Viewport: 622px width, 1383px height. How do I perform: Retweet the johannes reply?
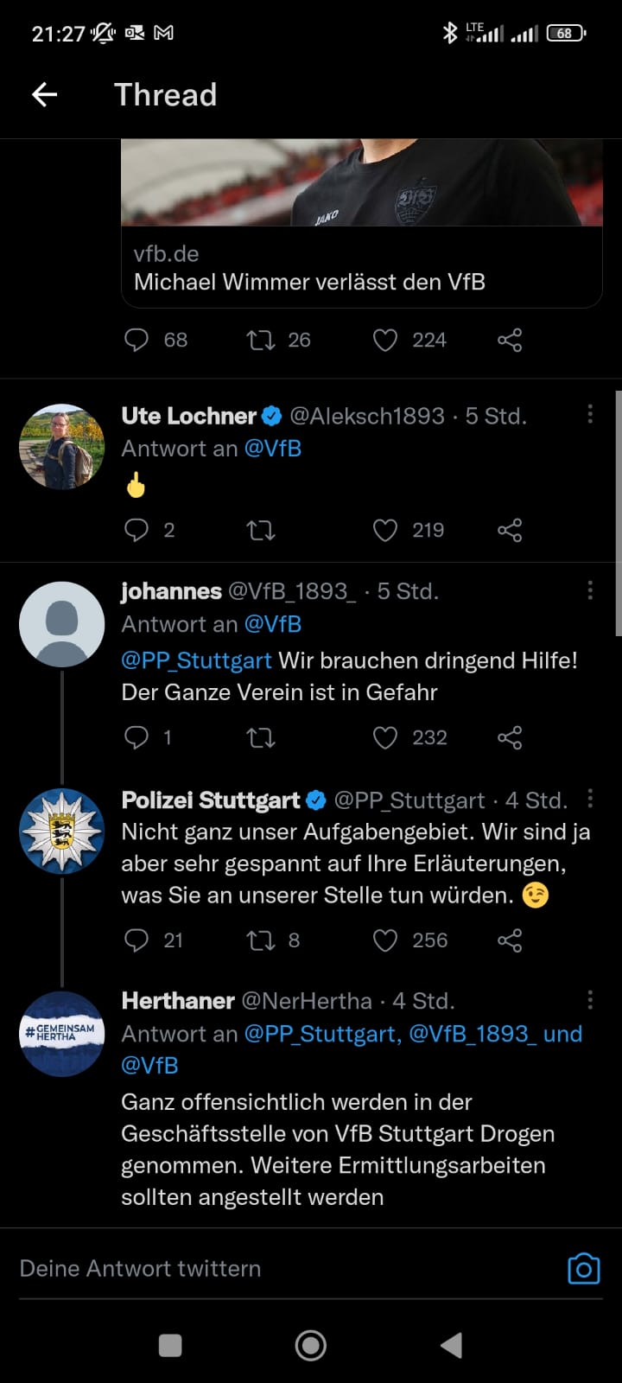260,737
